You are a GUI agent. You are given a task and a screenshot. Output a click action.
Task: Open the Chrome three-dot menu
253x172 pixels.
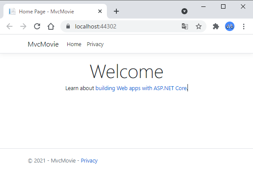pyautogui.click(x=244, y=26)
